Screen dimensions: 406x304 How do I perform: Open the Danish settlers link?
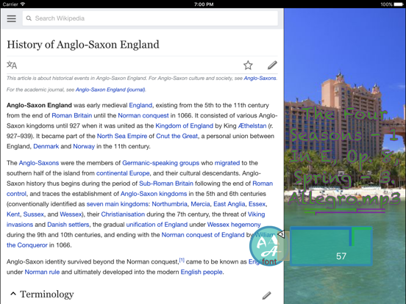pyautogui.click(x=68, y=225)
